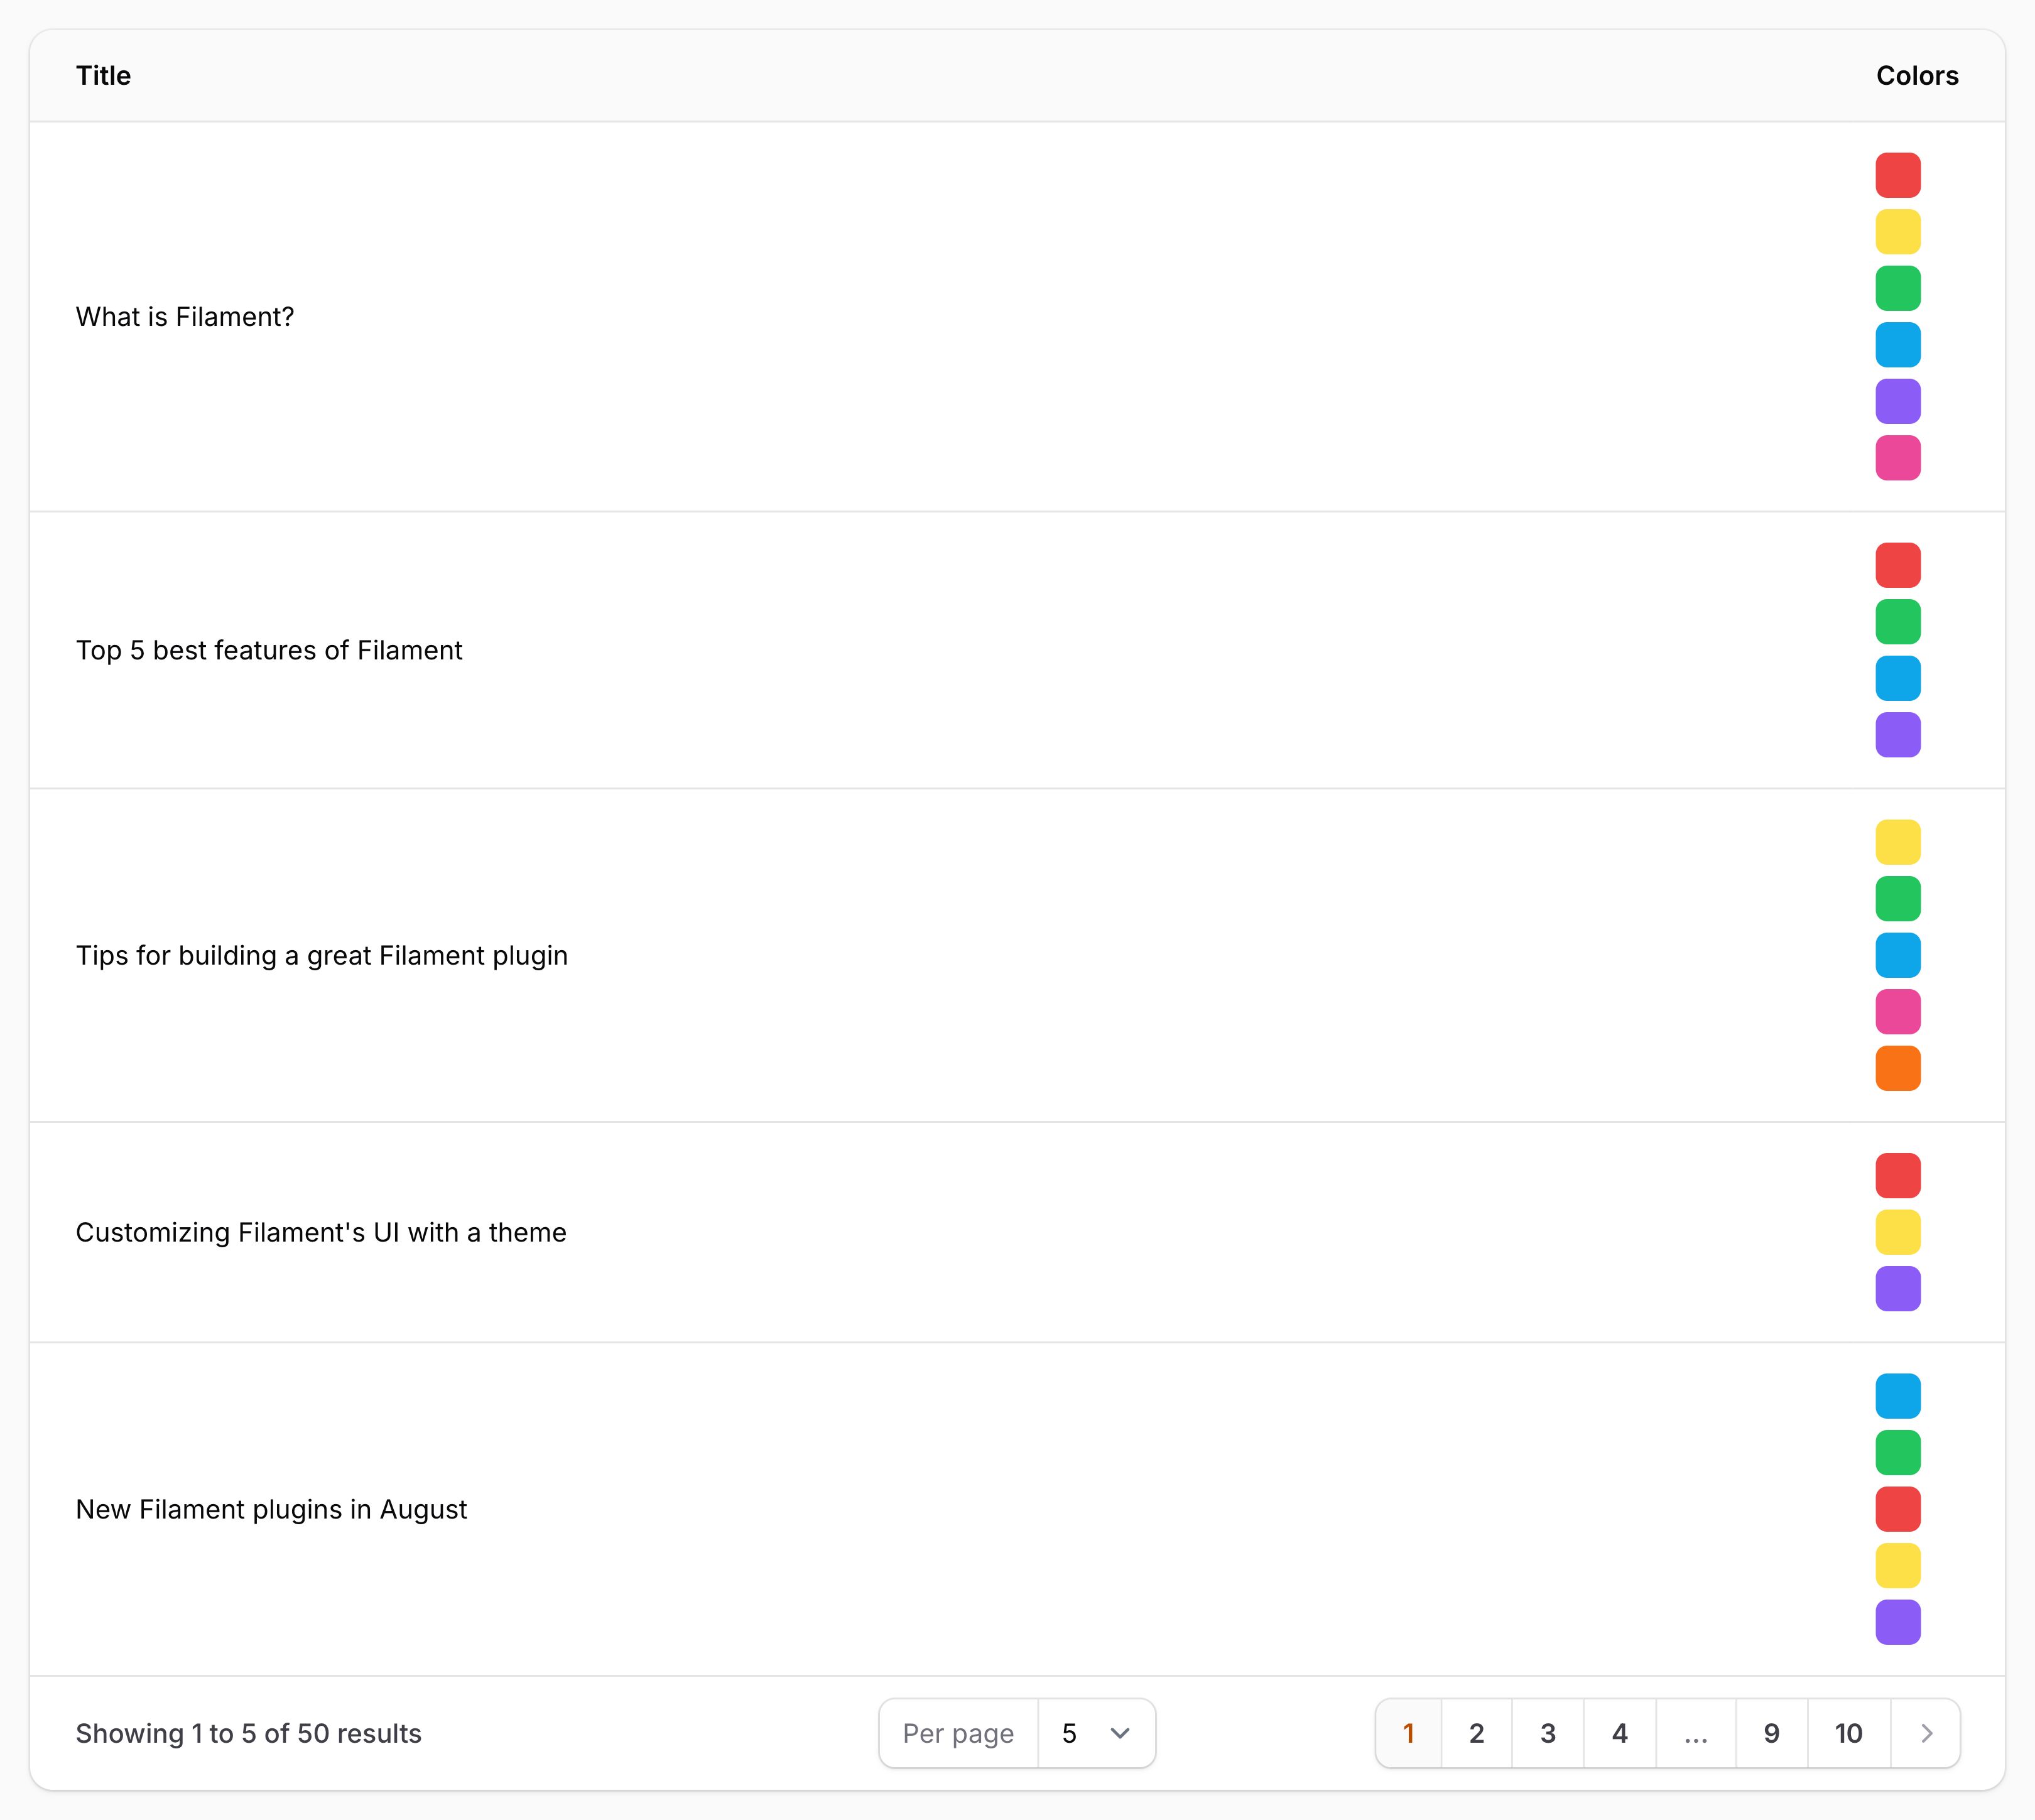This screenshot has width=2035, height=1820.
Task: Go to the next page using the arrow
Action: (x=1926, y=1733)
